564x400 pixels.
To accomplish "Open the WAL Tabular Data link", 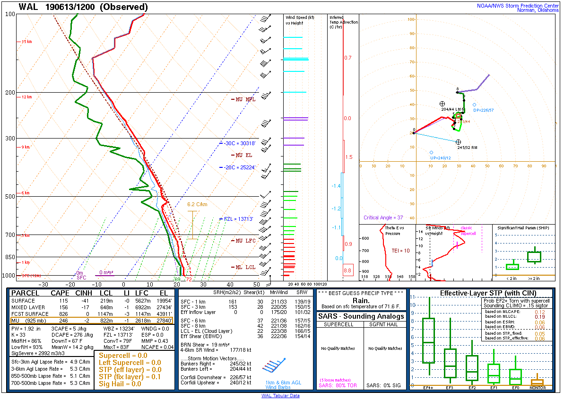I will coord(280,396).
